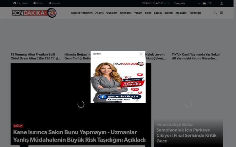Click the 16 degree temperature reading
236x147 pixels.
[210, 3]
